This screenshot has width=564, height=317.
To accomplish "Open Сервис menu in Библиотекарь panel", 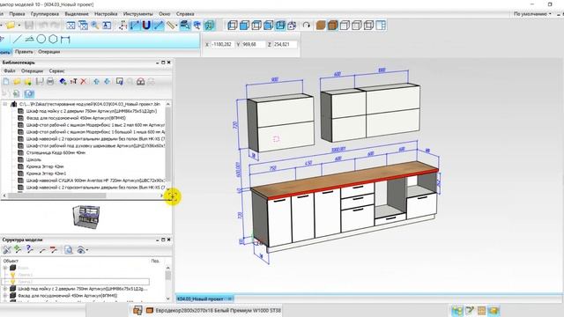I will click(56, 70).
